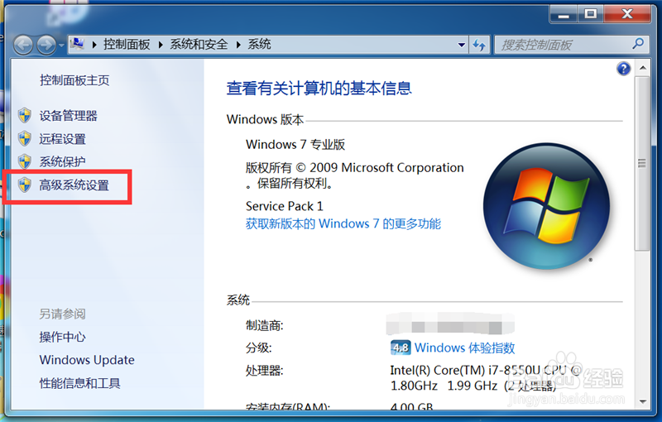The image size is (662, 422).
Task: Close the System window
Action: point(627,14)
